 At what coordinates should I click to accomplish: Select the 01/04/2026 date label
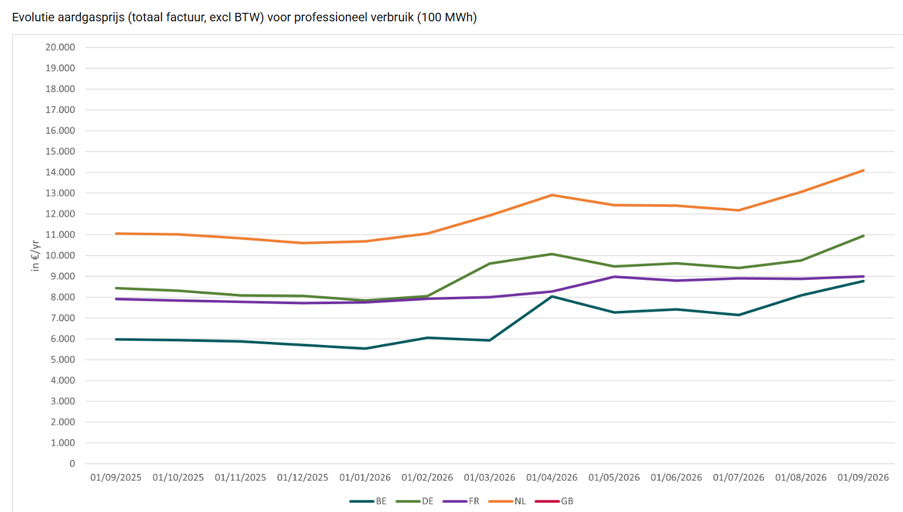(552, 477)
